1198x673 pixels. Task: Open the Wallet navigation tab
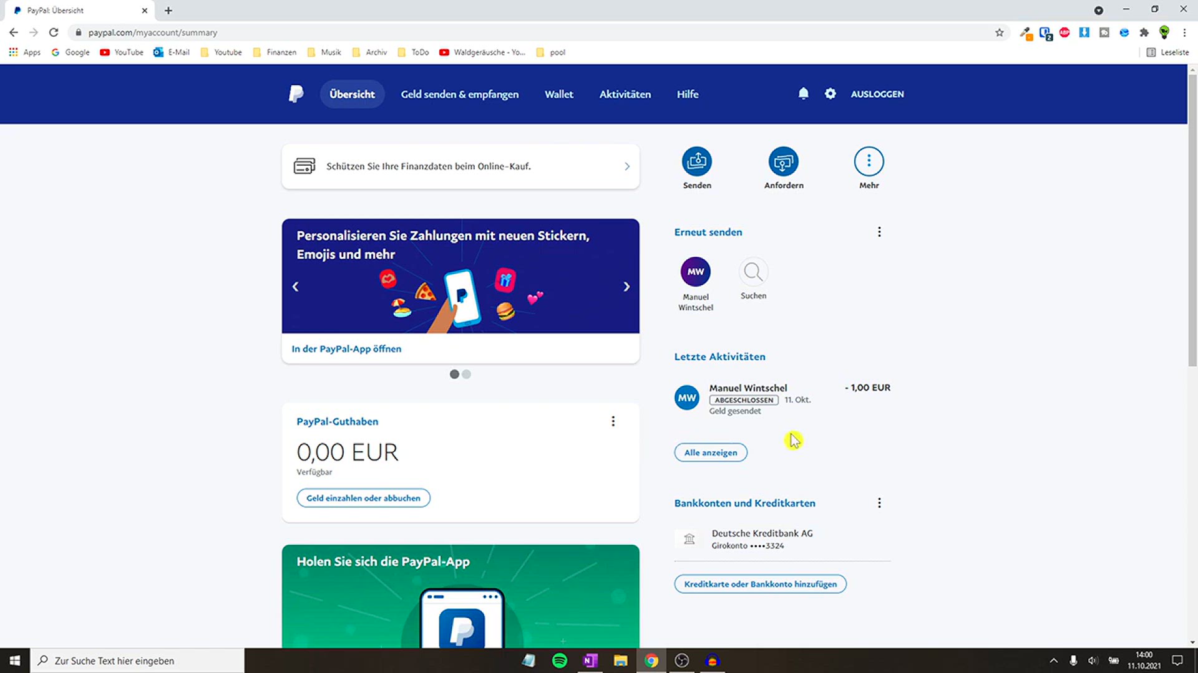point(558,94)
